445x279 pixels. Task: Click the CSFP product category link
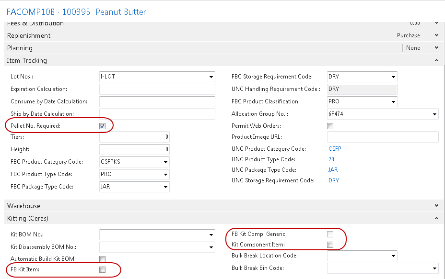click(335, 149)
